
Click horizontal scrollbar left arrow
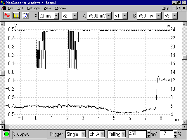point(2,127)
